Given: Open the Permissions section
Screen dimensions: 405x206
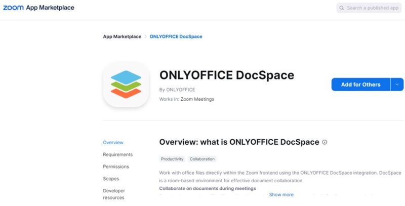Looking at the screenshot, I should (116, 167).
